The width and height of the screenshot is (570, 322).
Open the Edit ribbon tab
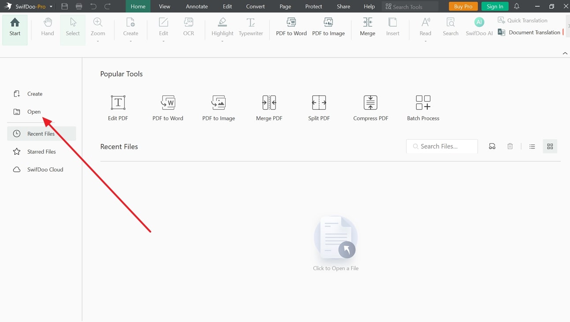pyautogui.click(x=227, y=7)
